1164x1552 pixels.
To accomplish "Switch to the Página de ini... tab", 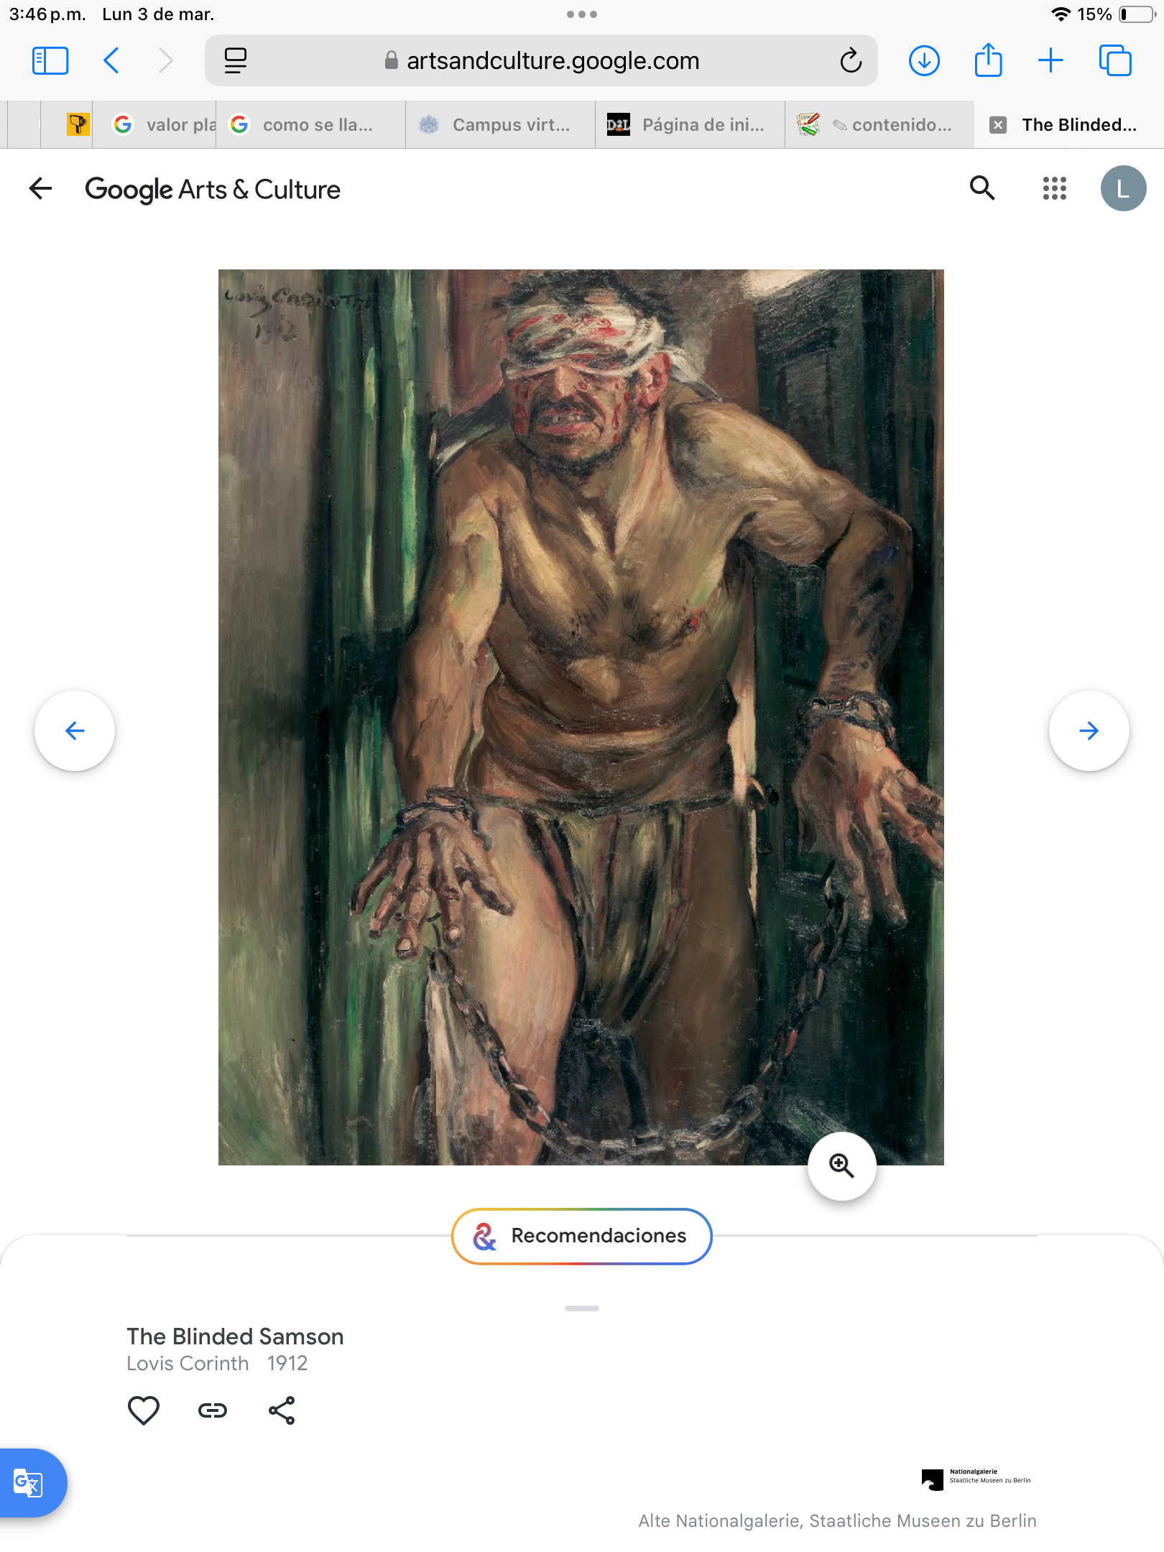I will click(690, 125).
